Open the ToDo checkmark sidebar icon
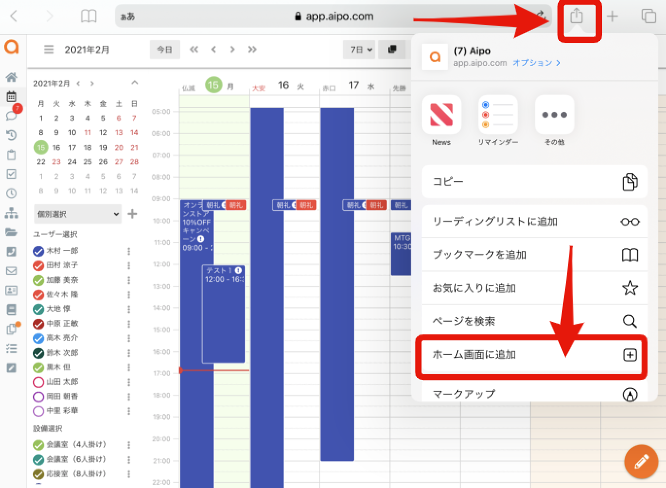 tap(11, 174)
